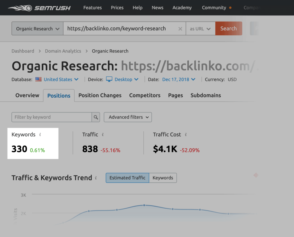
Task: Select the Positions tab
Action: [x=59, y=96]
